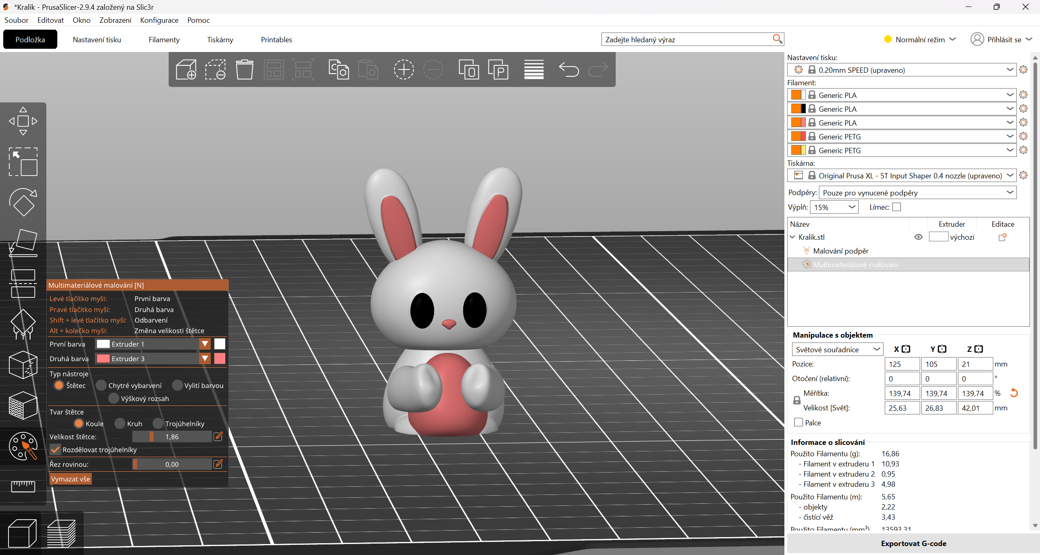Click the Seam painting tool icon
Viewport: 1040px width, 555px height.
tap(23, 365)
